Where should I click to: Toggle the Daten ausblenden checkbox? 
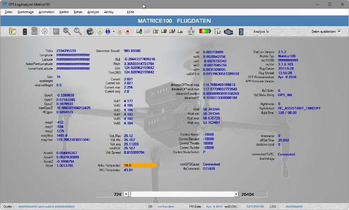[339, 31]
